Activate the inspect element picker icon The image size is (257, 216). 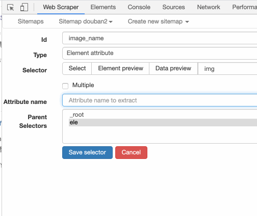coord(10,8)
